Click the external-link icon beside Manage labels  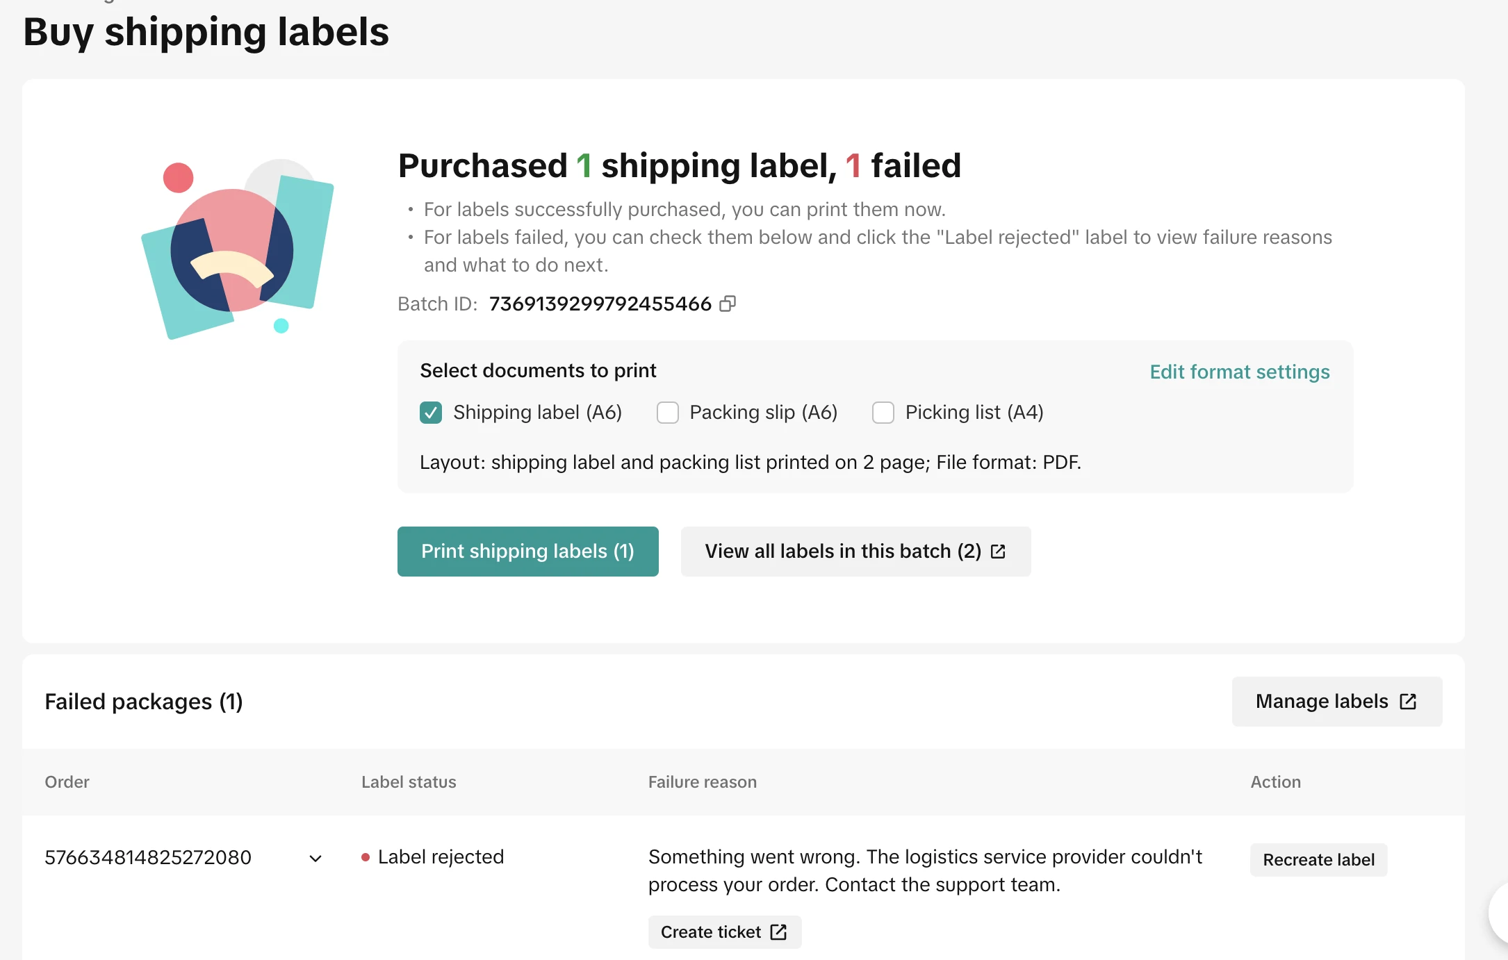(x=1408, y=702)
